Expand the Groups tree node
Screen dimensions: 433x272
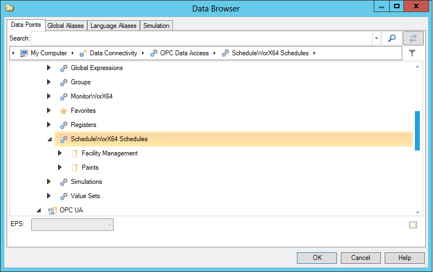pyautogui.click(x=49, y=82)
